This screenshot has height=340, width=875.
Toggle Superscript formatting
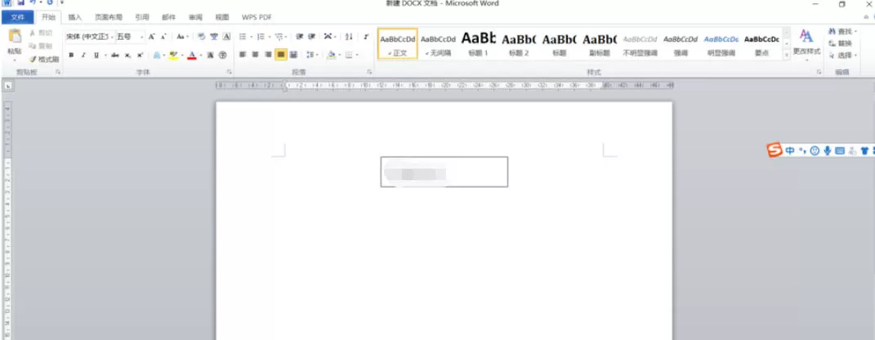(140, 55)
